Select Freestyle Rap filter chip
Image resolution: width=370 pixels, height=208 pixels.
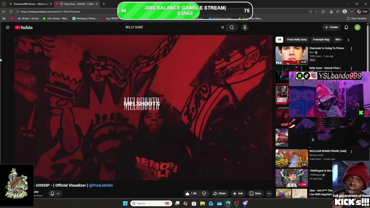coord(321,40)
